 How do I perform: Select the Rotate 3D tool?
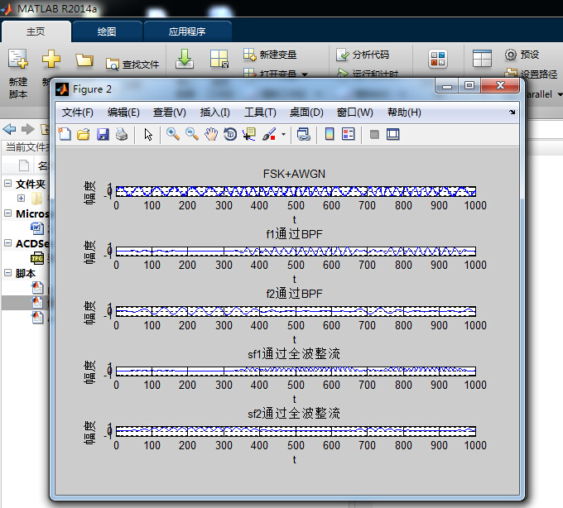coord(230,134)
